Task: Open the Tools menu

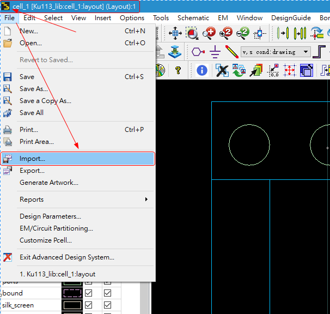Action: (161, 18)
